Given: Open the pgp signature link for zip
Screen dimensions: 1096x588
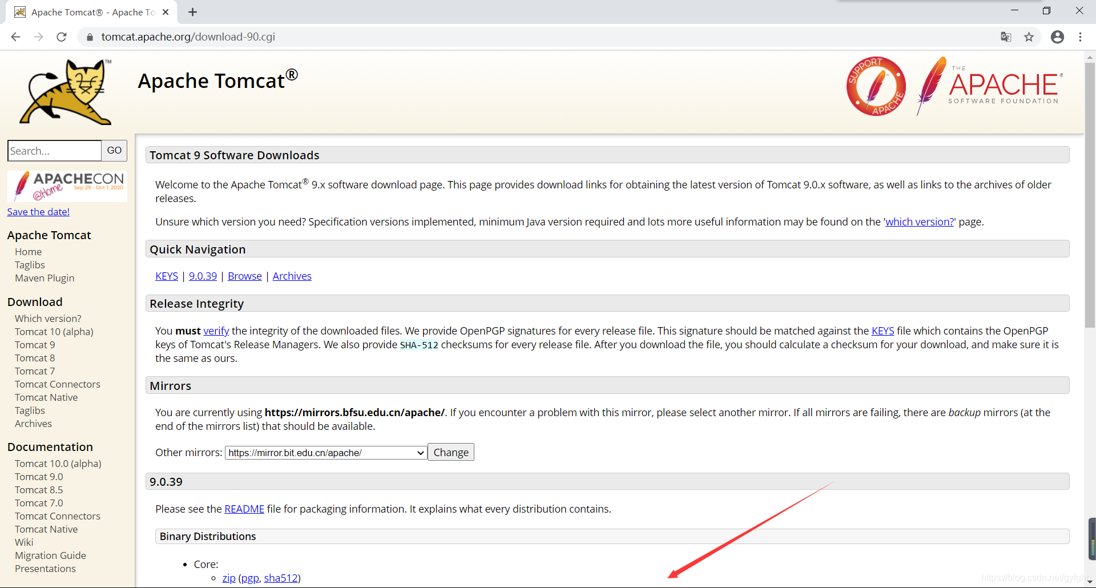Looking at the screenshot, I should 249,578.
